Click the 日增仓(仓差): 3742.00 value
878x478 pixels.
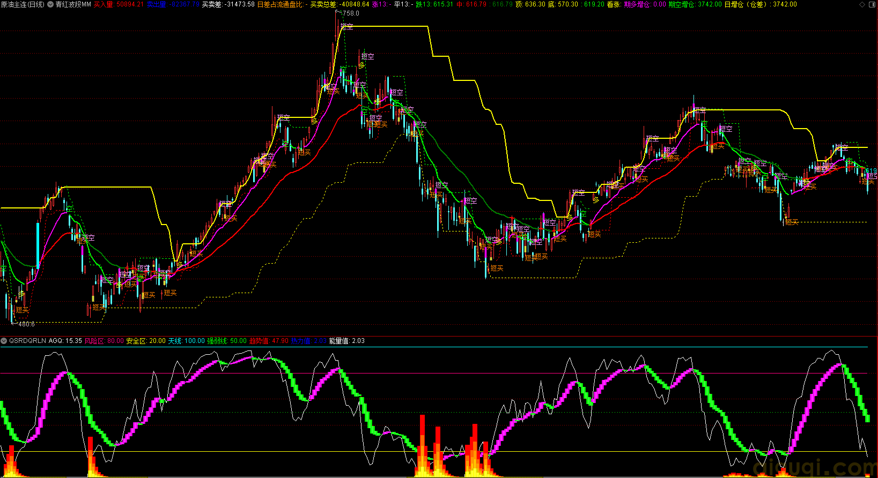[761, 4]
